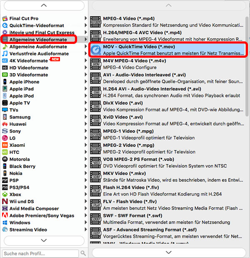The image size is (250, 258).
Task: Open the PSP category
Action: click(44, 180)
